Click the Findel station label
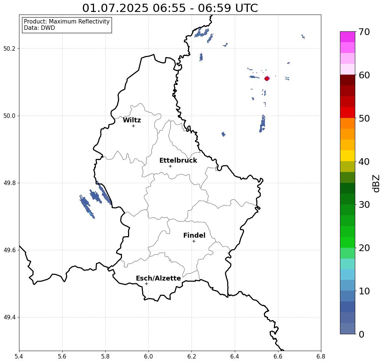Screen dimensions: 384x363 click(194, 235)
